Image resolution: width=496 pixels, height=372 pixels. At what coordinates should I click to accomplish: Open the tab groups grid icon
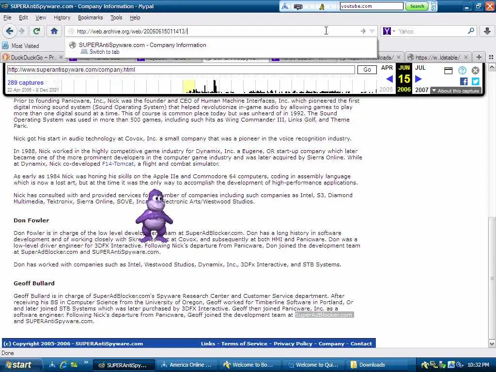coord(491,57)
